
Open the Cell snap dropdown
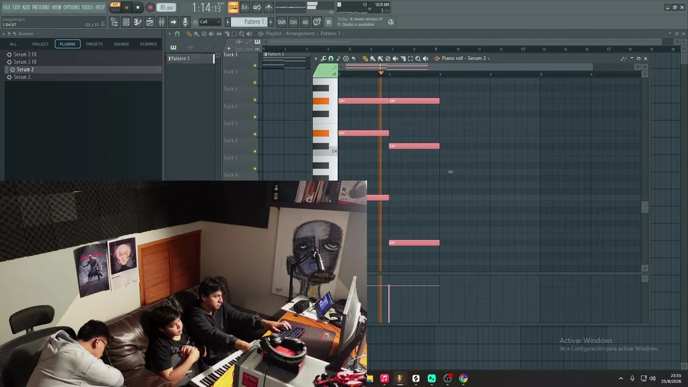[x=210, y=22]
